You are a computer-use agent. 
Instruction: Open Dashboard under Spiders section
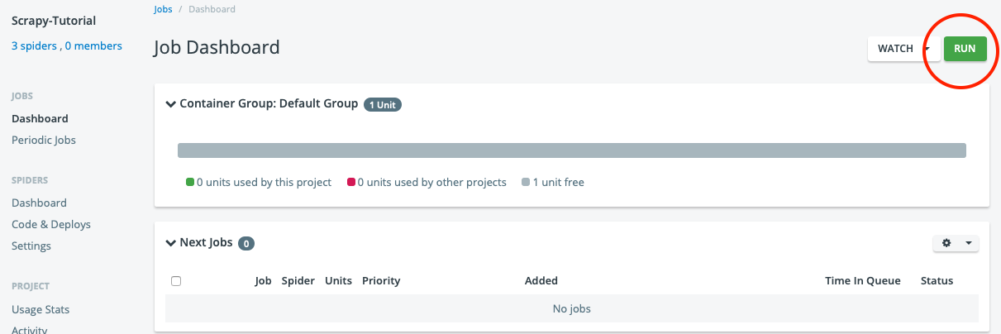click(x=39, y=203)
